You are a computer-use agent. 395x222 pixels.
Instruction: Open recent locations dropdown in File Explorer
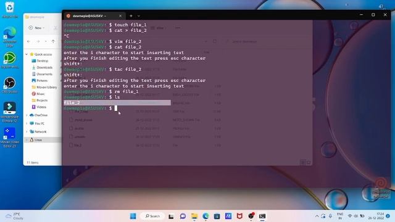click(46, 41)
